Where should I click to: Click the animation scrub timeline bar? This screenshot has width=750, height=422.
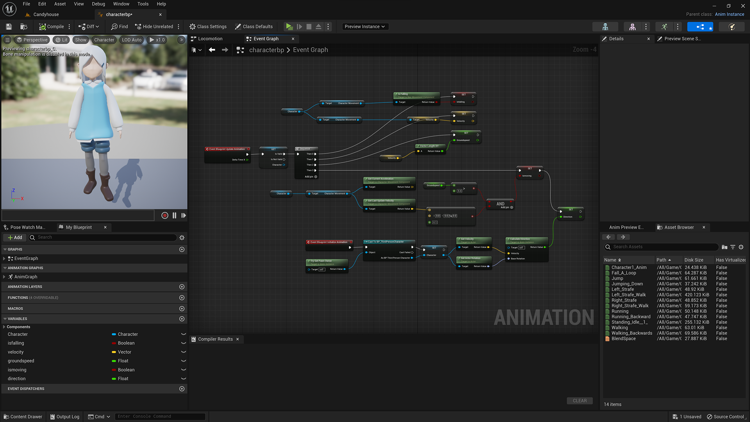click(x=78, y=215)
